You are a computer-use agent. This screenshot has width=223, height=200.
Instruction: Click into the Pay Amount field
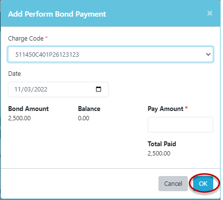point(180,125)
